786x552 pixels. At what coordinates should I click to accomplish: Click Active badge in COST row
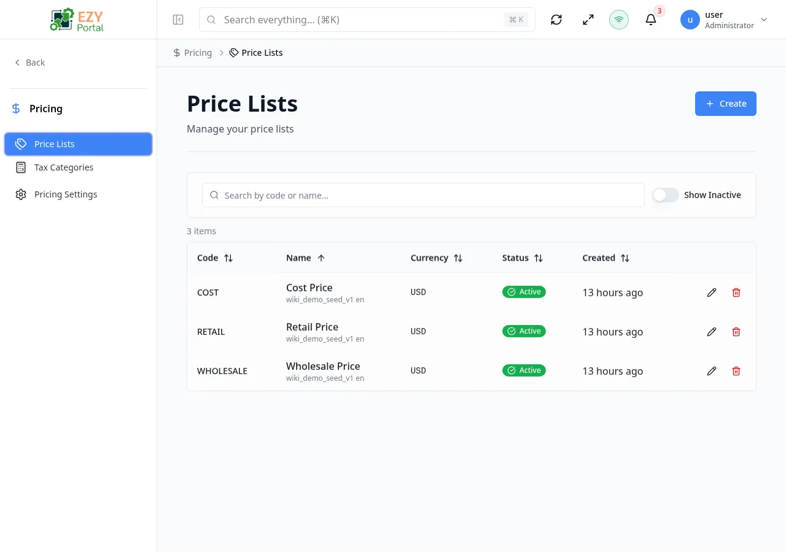click(524, 292)
